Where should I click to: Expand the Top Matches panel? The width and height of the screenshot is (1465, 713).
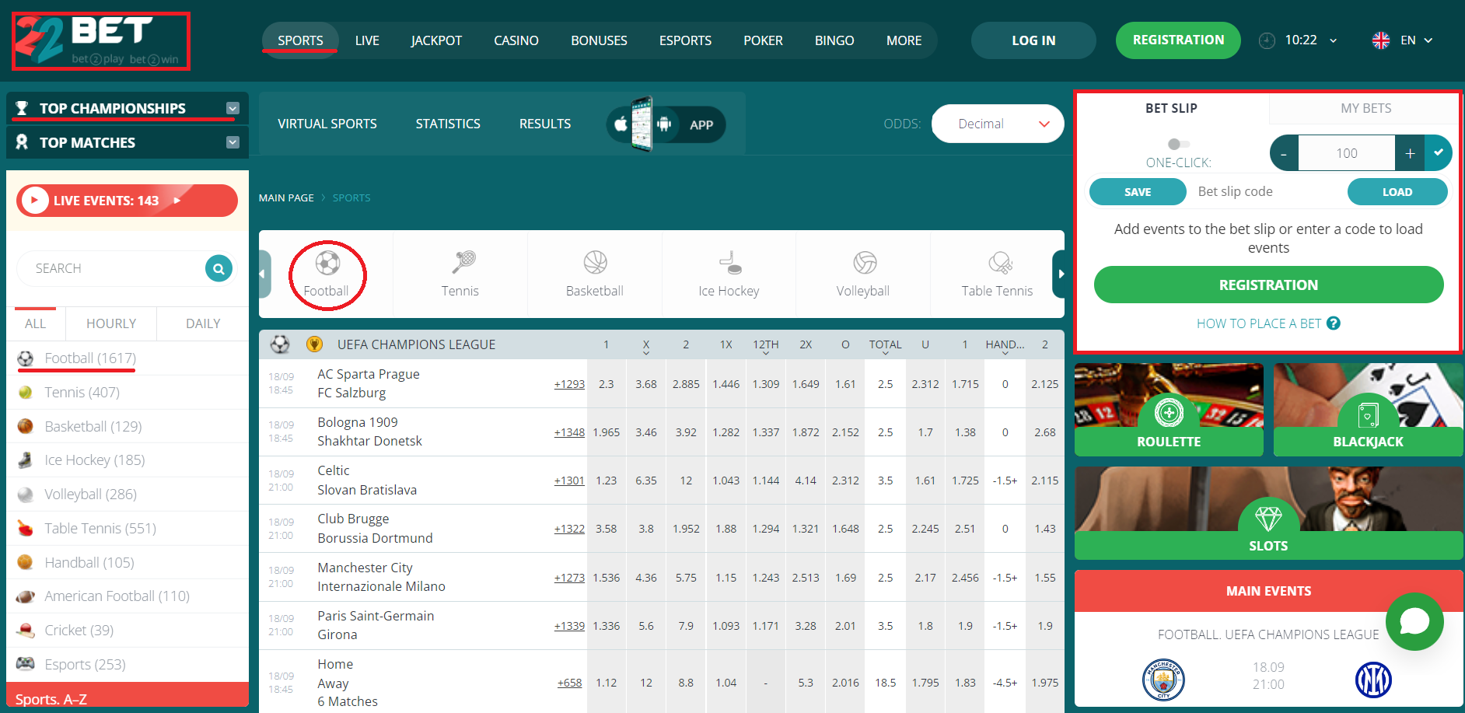pyautogui.click(x=233, y=142)
